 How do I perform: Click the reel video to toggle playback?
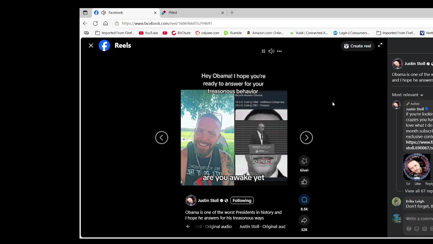(234, 138)
